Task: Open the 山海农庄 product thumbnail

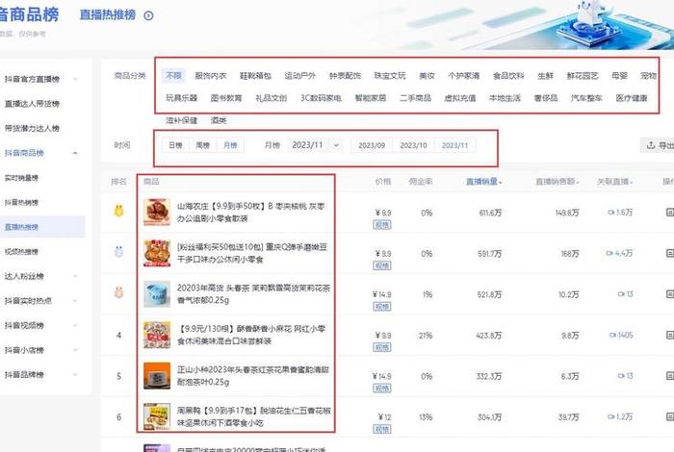Action: (x=157, y=212)
